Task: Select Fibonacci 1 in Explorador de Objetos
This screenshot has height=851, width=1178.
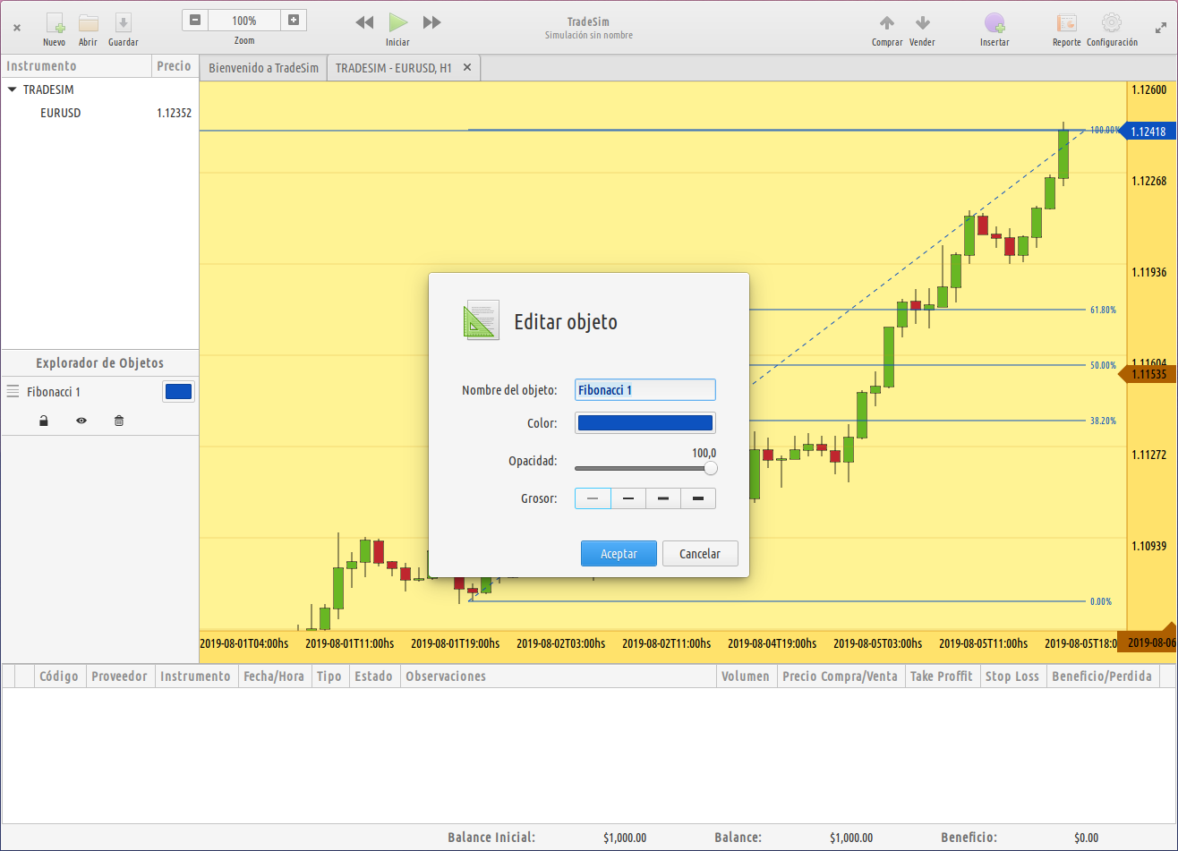Action: [x=54, y=392]
